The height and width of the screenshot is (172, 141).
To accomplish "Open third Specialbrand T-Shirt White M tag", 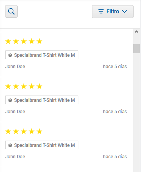I will click(42, 145).
